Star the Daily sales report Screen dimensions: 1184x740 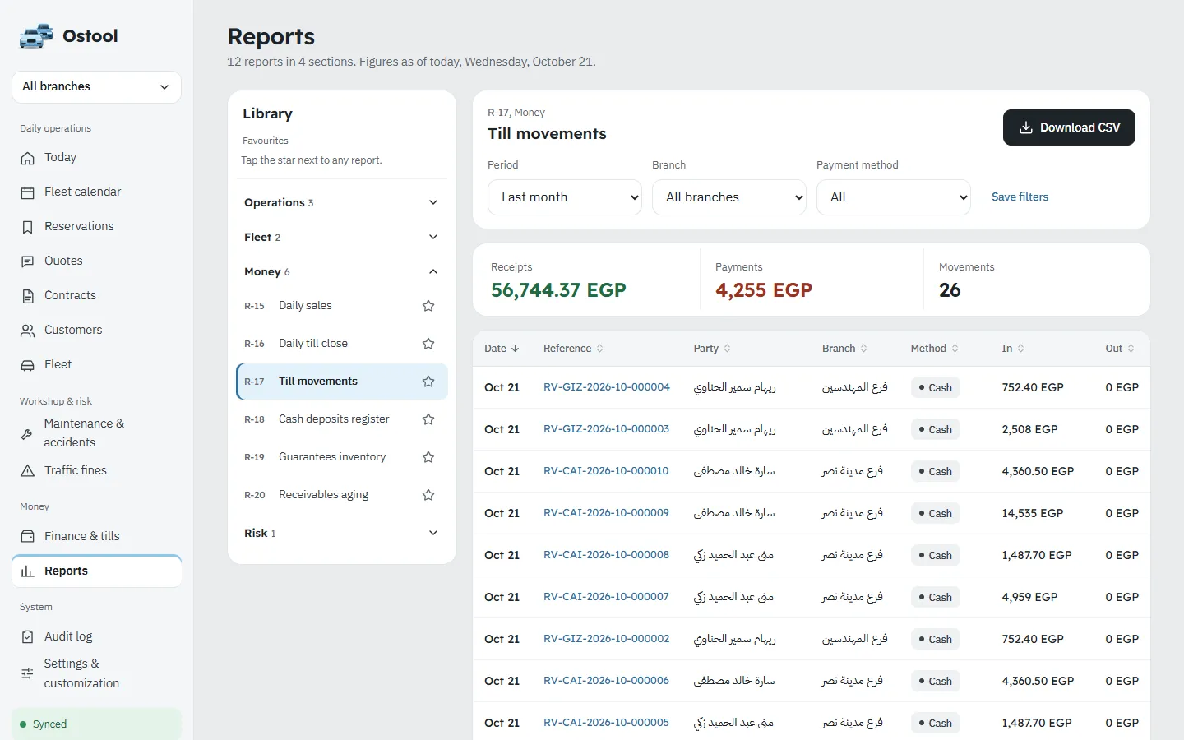pyautogui.click(x=428, y=306)
